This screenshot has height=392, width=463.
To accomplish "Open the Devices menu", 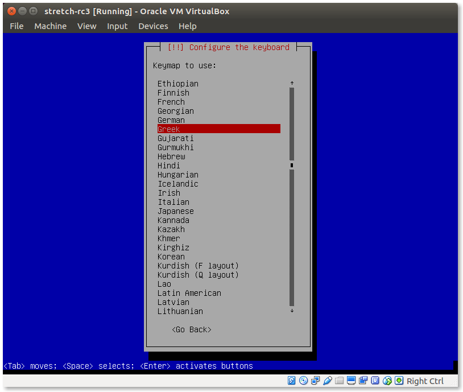I will [153, 26].
